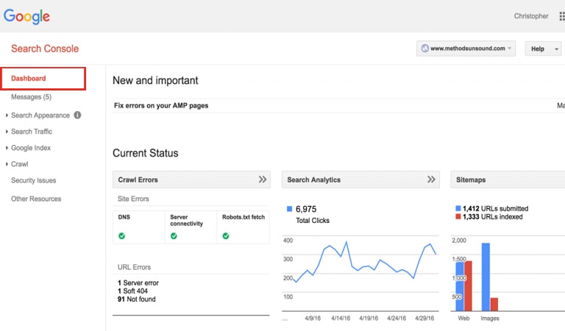Click globe icon beside site URL
565x331 pixels.
[x=424, y=49]
